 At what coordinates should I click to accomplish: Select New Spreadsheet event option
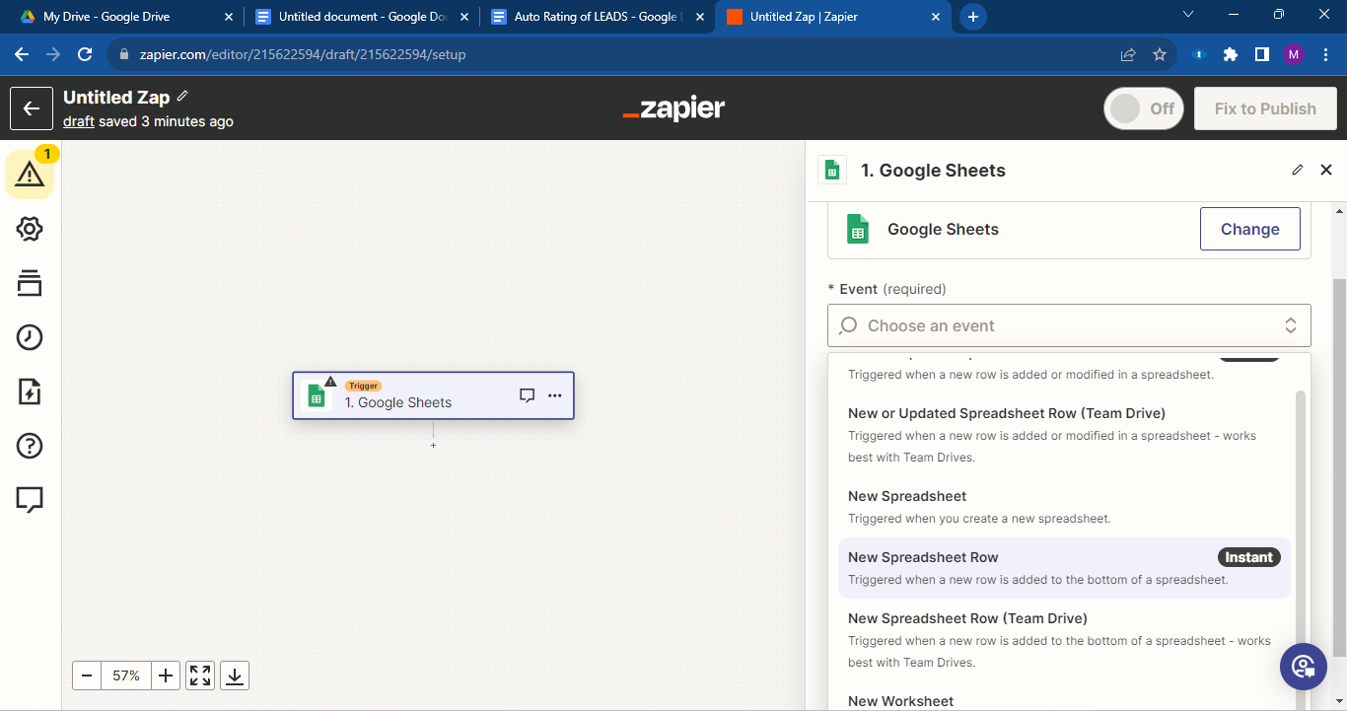[x=1064, y=507]
